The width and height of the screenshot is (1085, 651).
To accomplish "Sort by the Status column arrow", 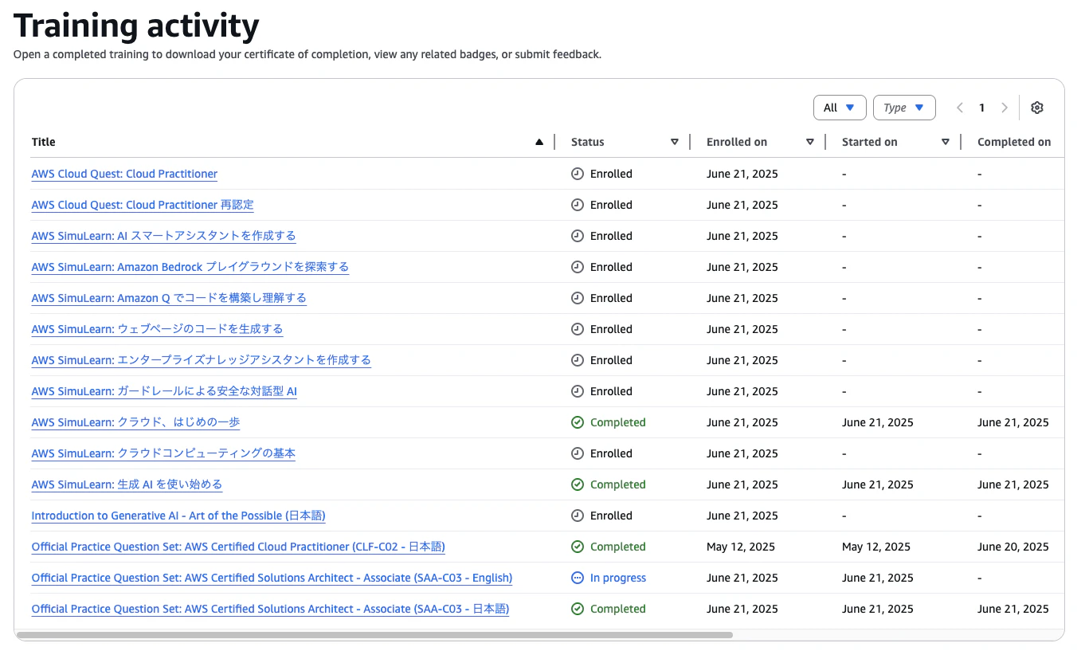I will point(675,142).
